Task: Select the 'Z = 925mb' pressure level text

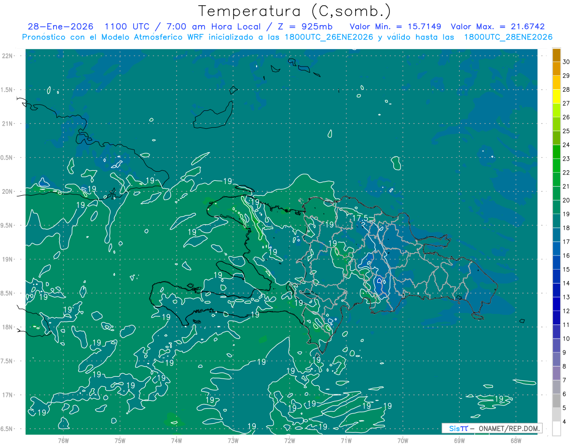Action: [305, 27]
